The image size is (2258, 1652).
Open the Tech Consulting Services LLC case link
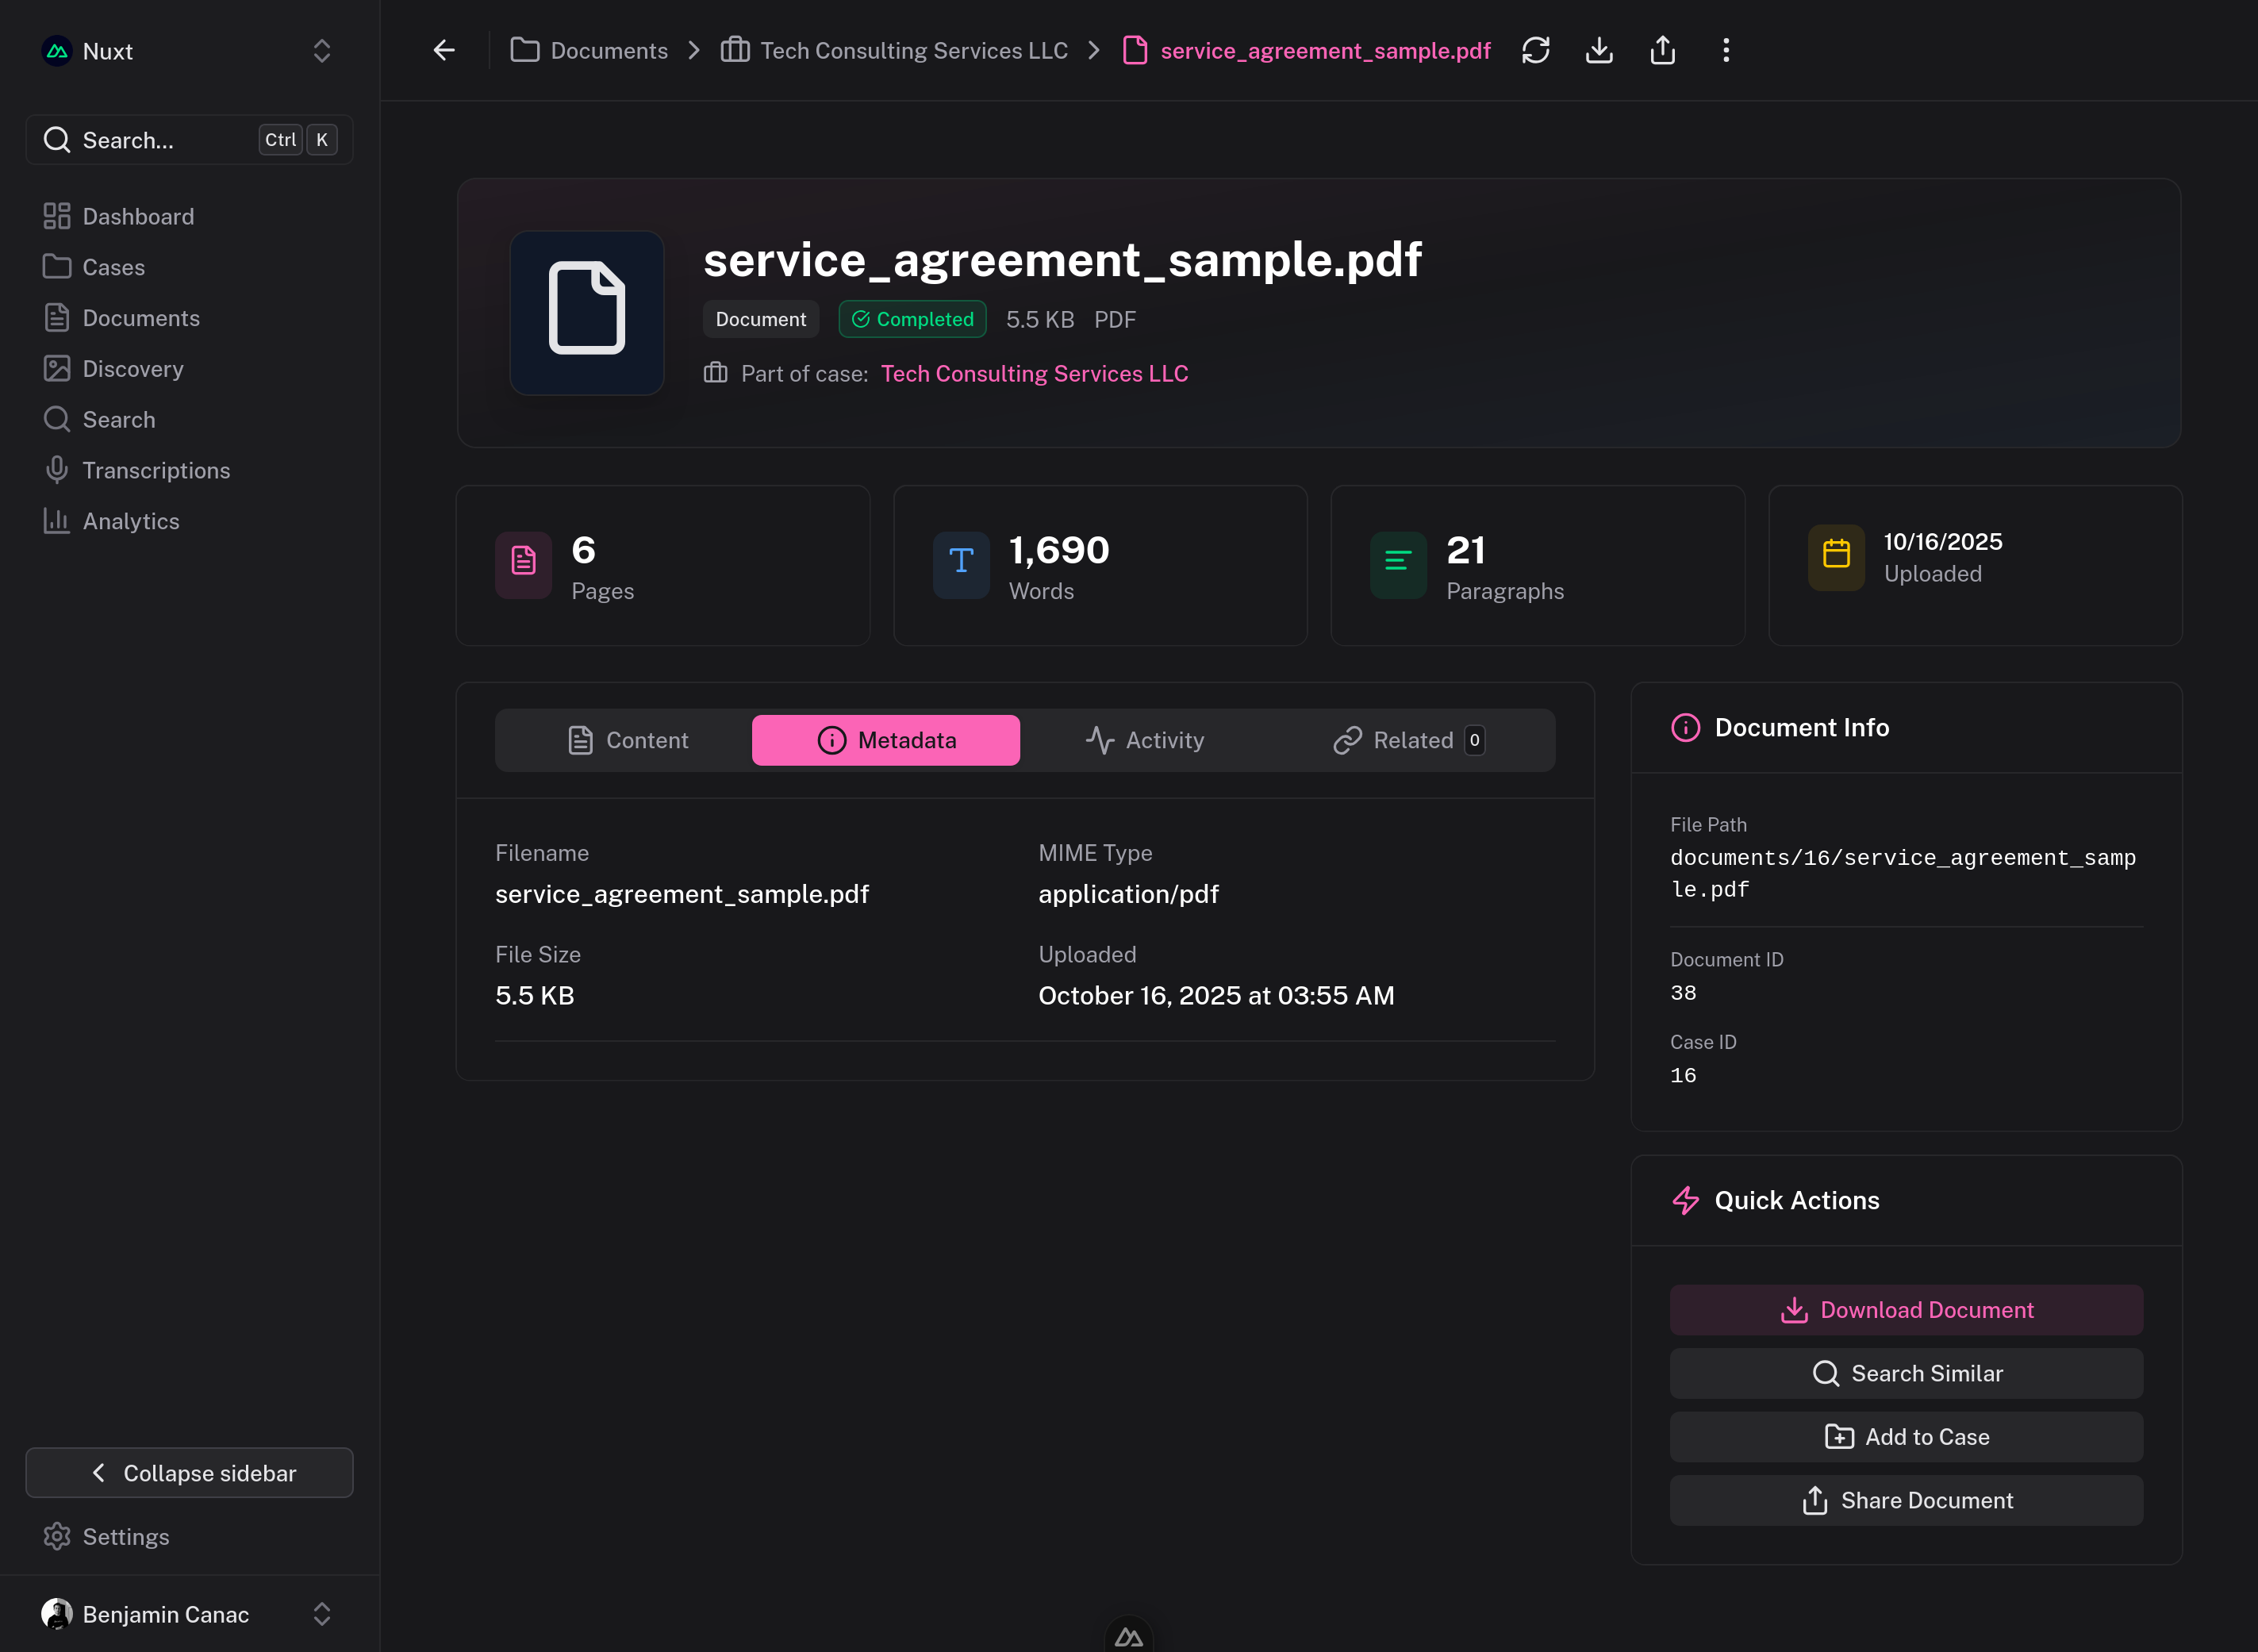pos(1034,373)
